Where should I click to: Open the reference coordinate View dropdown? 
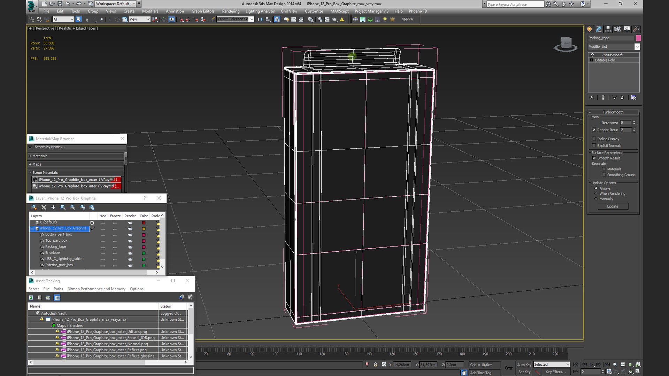point(148,19)
